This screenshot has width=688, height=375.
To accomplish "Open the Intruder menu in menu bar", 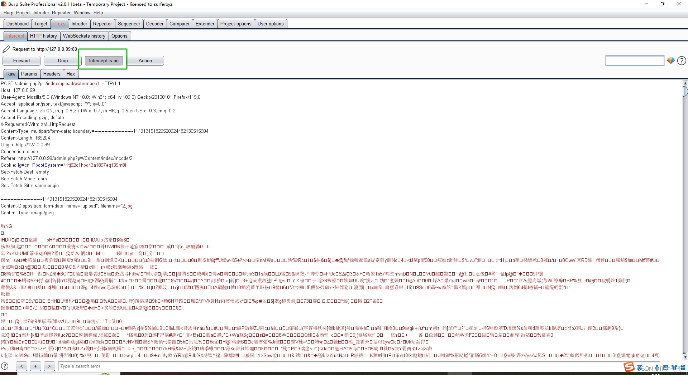I will tap(41, 13).
